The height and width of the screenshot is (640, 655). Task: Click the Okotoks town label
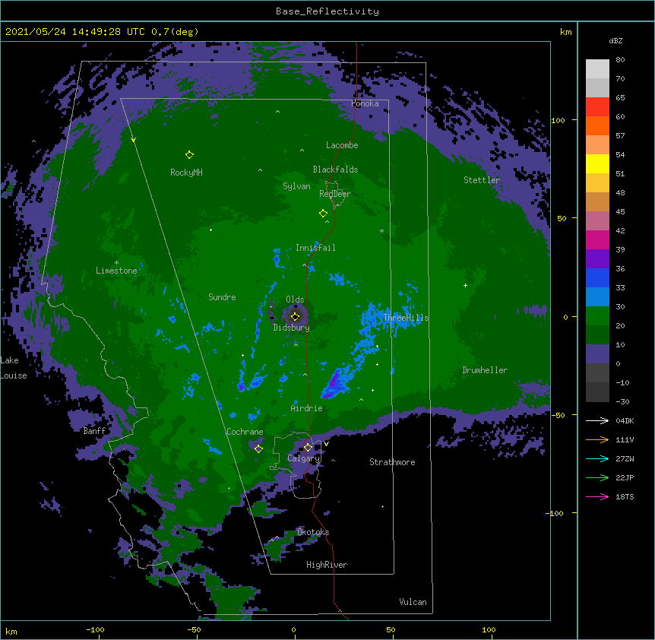(x=313, y=532)
